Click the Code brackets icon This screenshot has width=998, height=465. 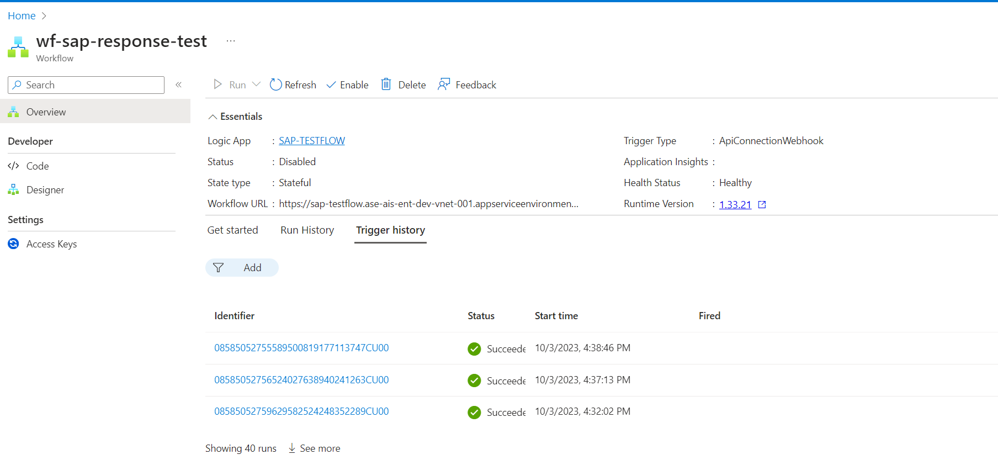(13, 166)
